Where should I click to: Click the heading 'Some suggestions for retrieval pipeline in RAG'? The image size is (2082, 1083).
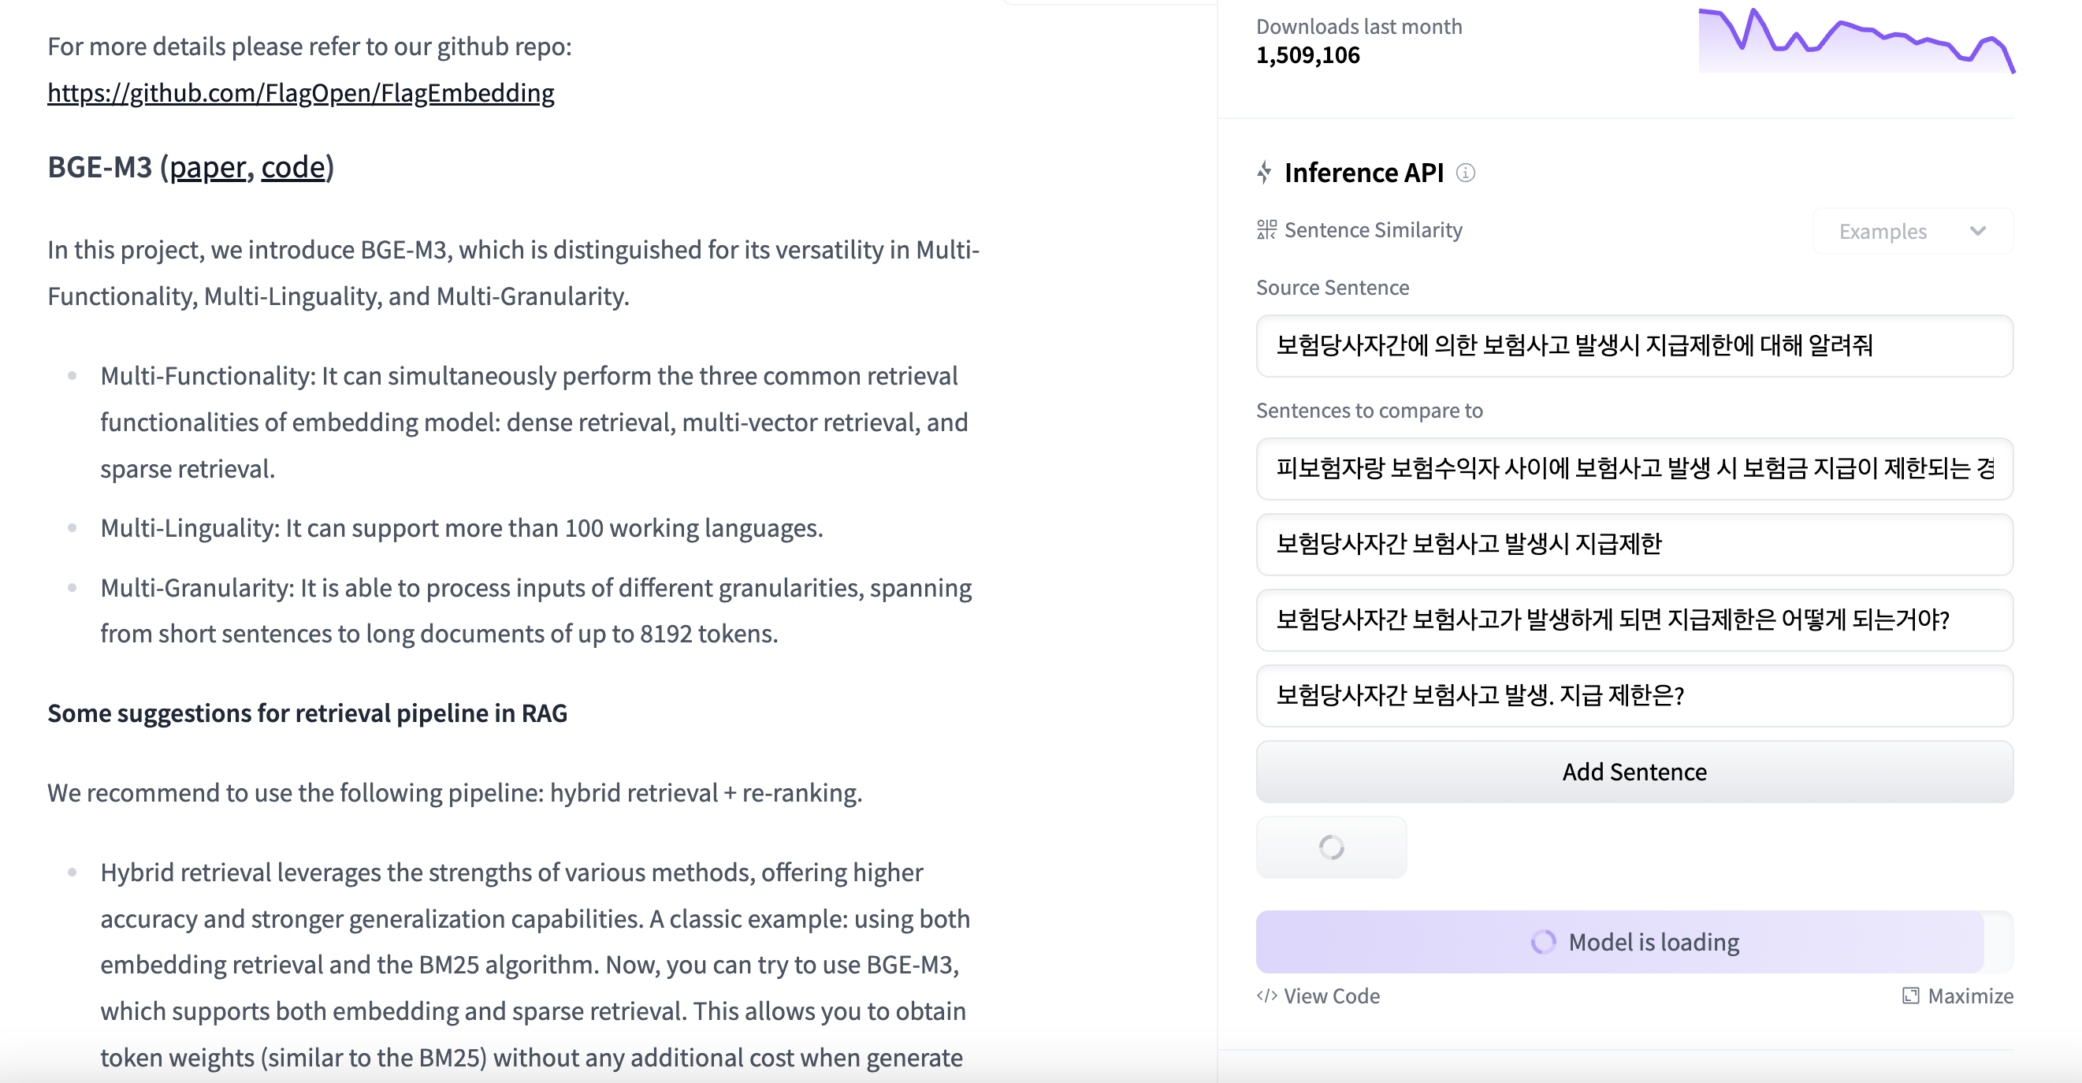[x=307, y=713]
